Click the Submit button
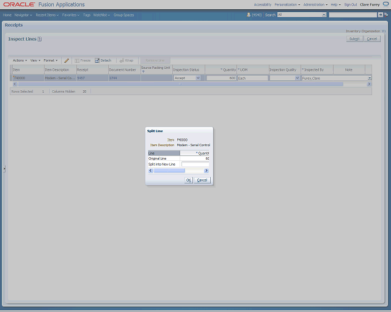This screenshot has height=312, width=391. (354, 39)
